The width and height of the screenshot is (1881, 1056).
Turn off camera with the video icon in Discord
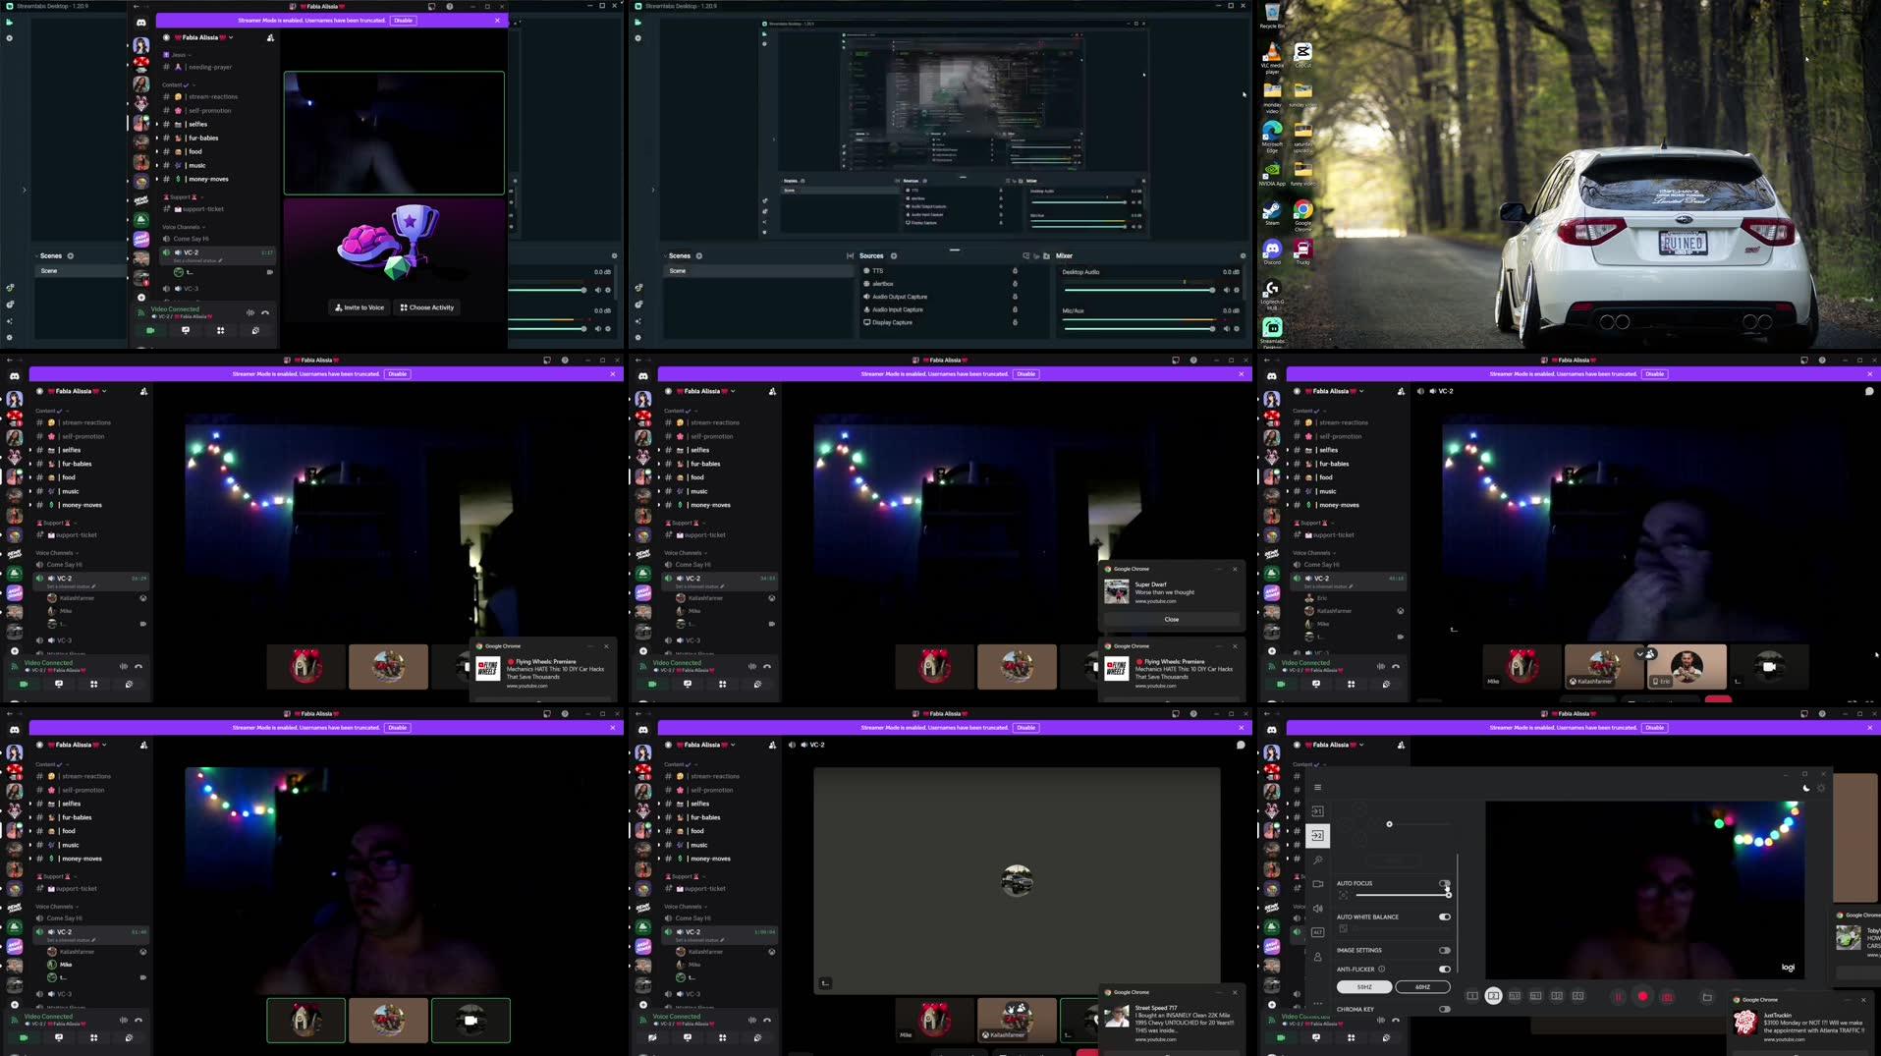(x=24, y=1038)
